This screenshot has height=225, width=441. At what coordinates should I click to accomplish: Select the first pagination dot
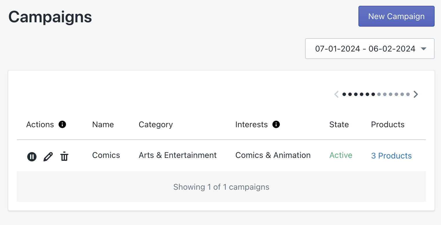pos(344,94)
